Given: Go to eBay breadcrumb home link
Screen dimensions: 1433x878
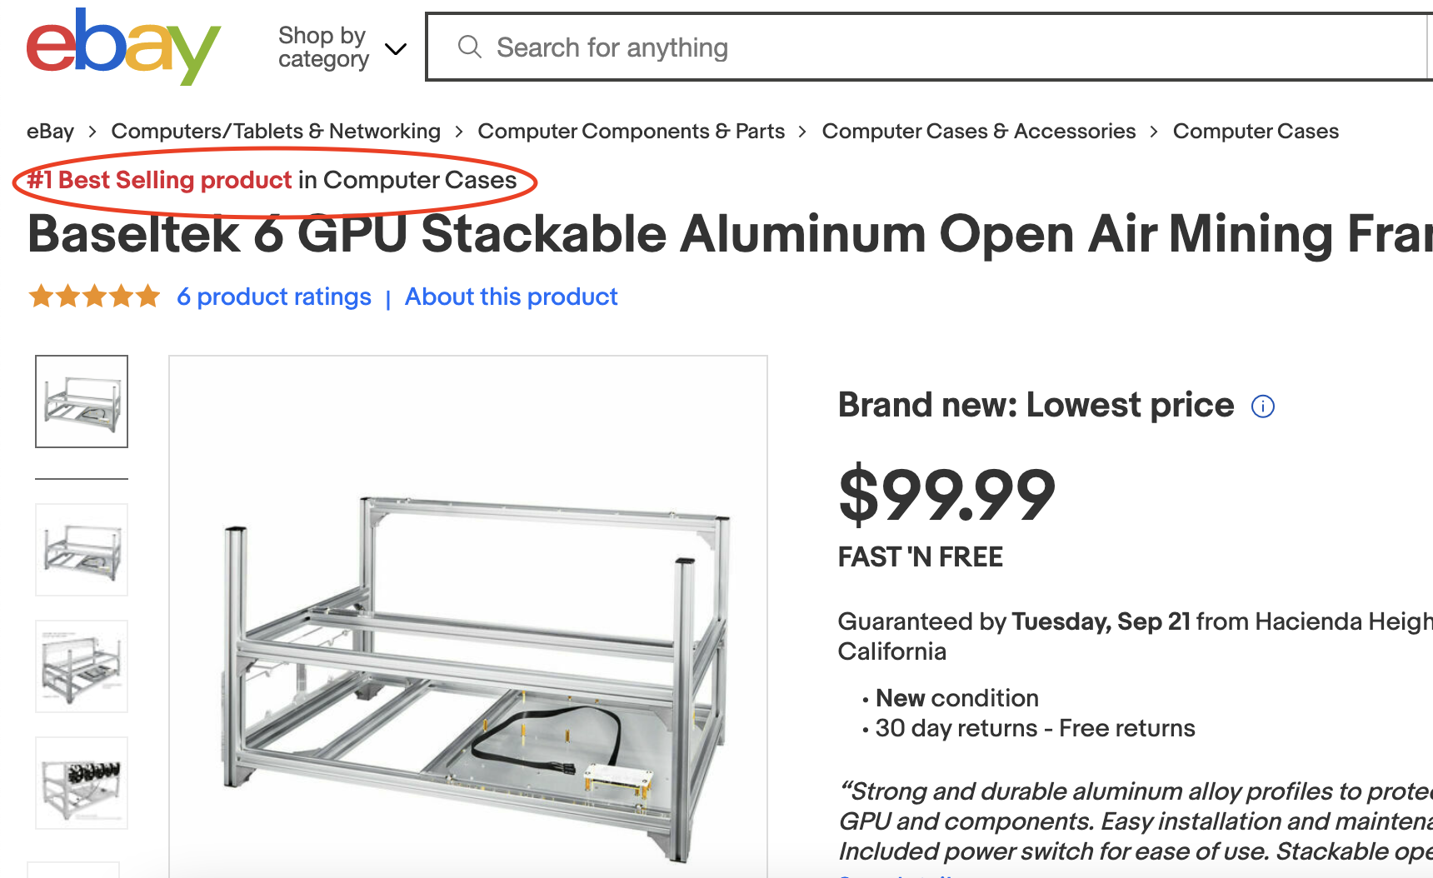Looking at the screenshot, I should 50,131.
